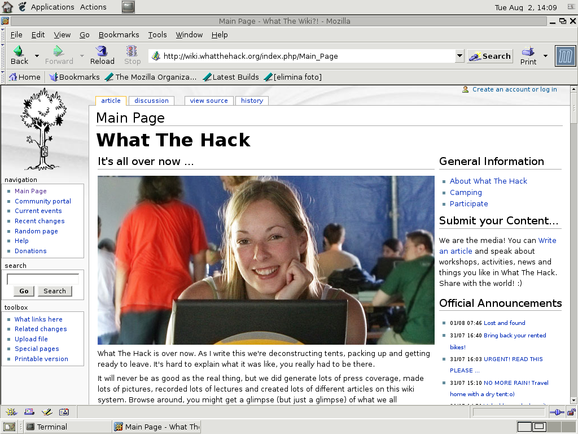Open Address Book icon in status bar
The width and height of the screenshot is (578, 434).
64,412
